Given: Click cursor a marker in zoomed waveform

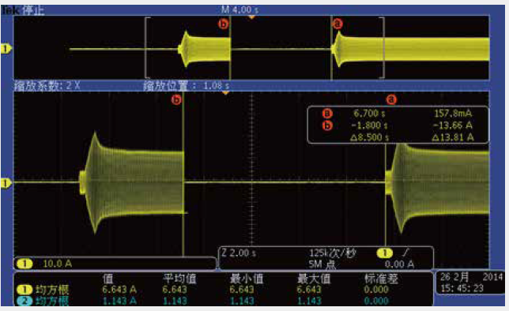Looking at the screenshot, I should (391, 99).
